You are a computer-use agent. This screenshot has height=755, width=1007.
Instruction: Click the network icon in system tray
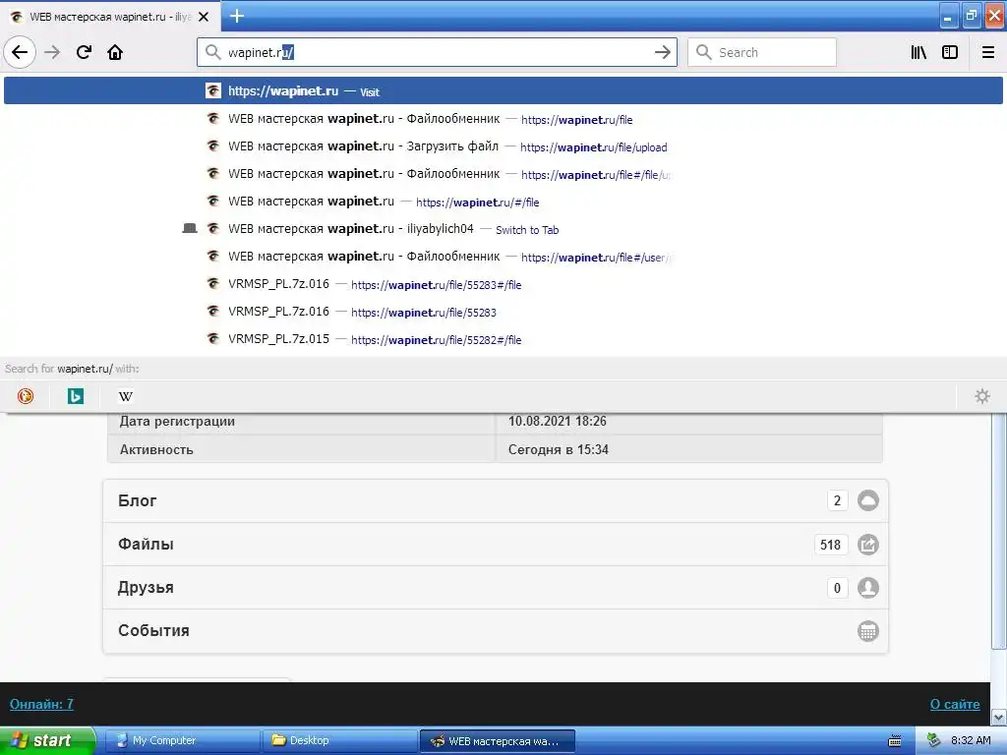tap(934, 740)
